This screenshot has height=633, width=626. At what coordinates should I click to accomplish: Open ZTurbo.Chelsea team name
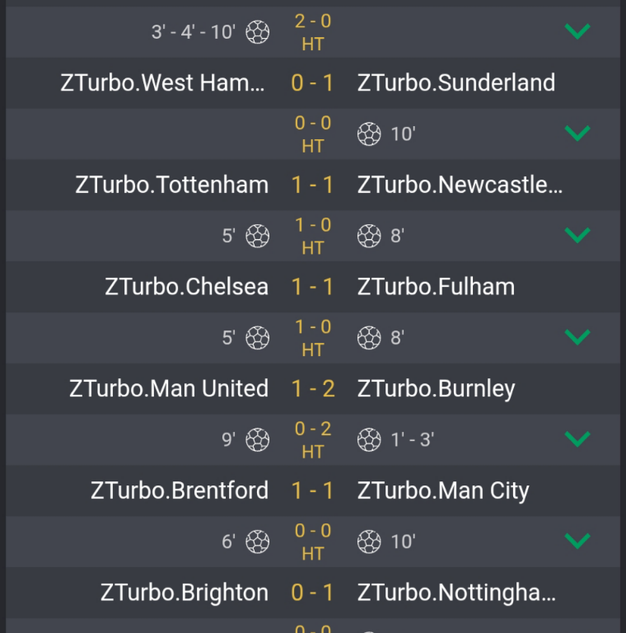tap(187, 287)
